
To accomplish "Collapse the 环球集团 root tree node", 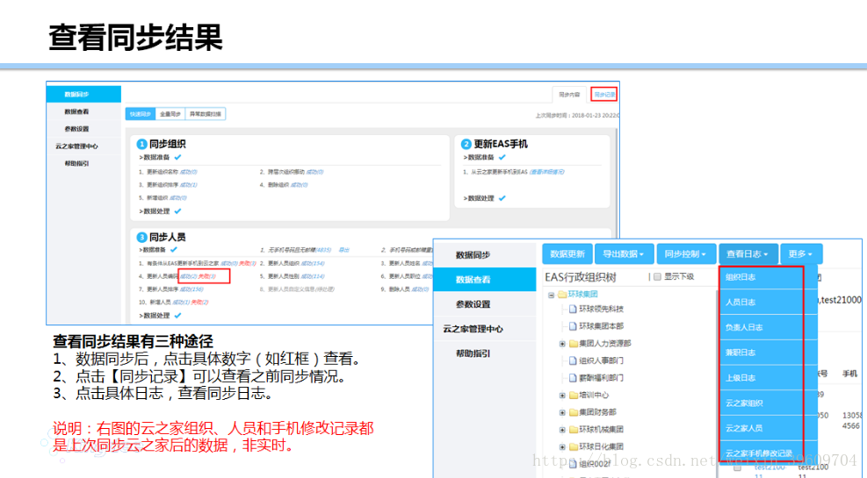I will (552, 295).
